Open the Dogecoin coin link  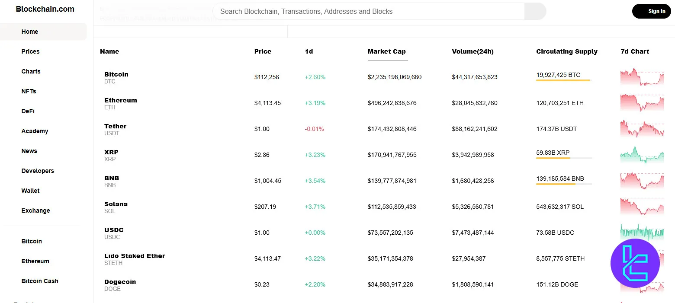click(120, 282)
